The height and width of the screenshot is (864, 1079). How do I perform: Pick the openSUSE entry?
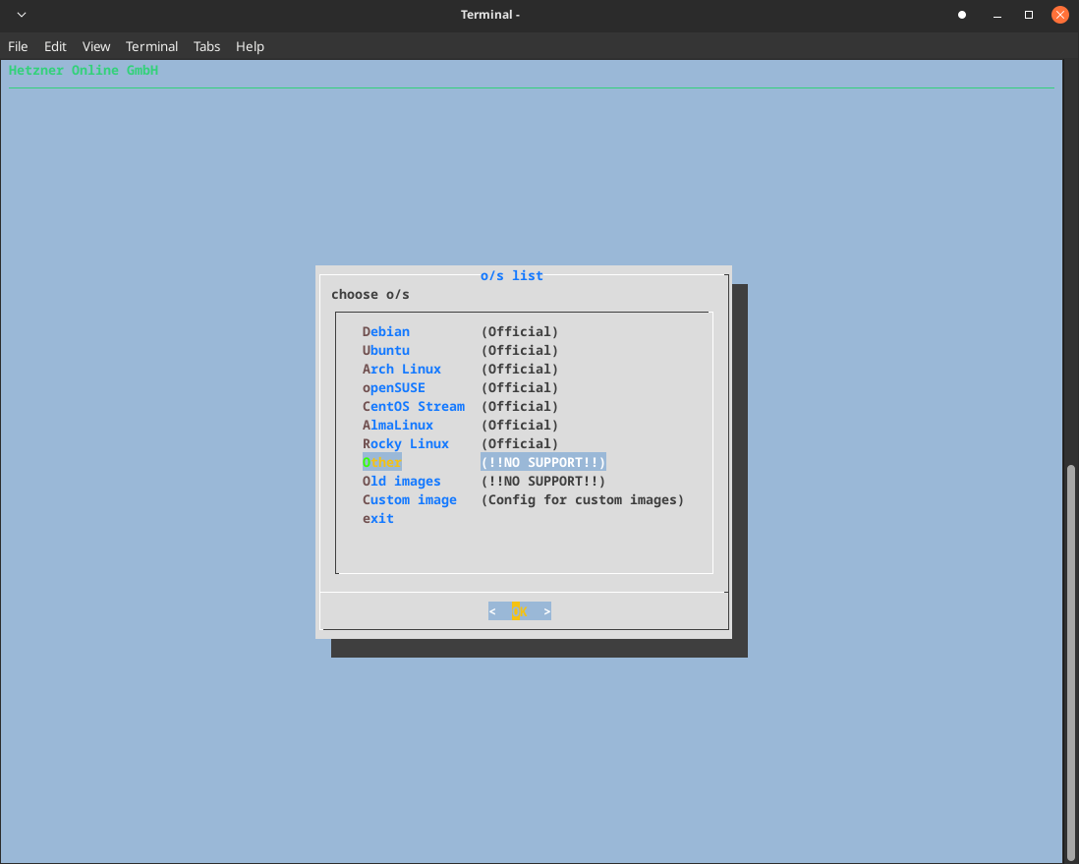point(394,387)
